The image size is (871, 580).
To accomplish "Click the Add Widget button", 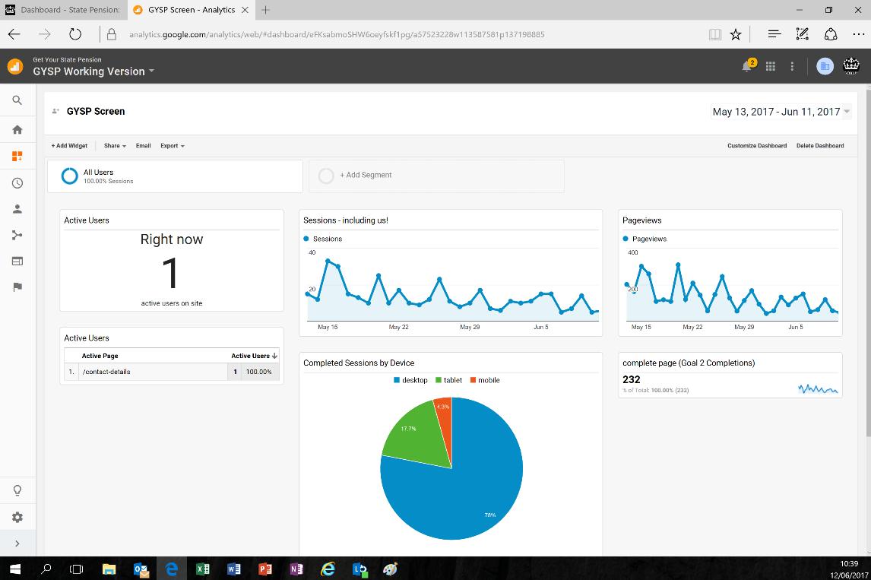I will [x=69, y=145].
